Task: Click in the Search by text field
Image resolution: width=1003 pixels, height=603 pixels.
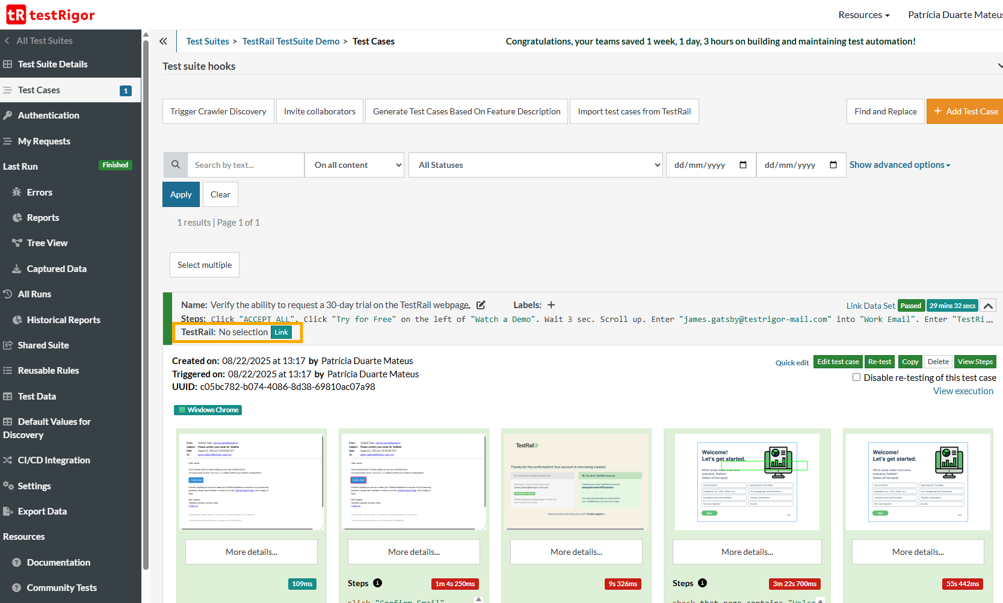Action: pos(245,165)
